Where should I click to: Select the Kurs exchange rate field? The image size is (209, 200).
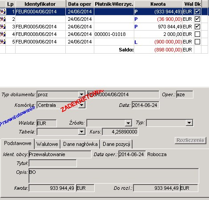pos(120,132)
